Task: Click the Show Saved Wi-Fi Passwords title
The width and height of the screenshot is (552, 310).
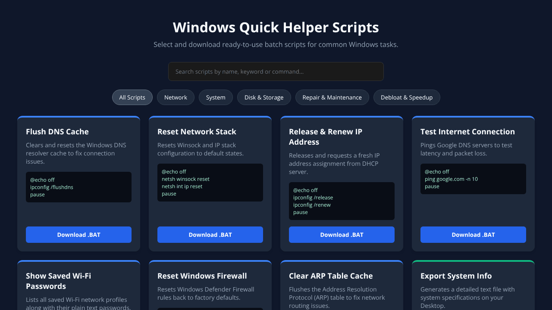Action: click(58, 281)
